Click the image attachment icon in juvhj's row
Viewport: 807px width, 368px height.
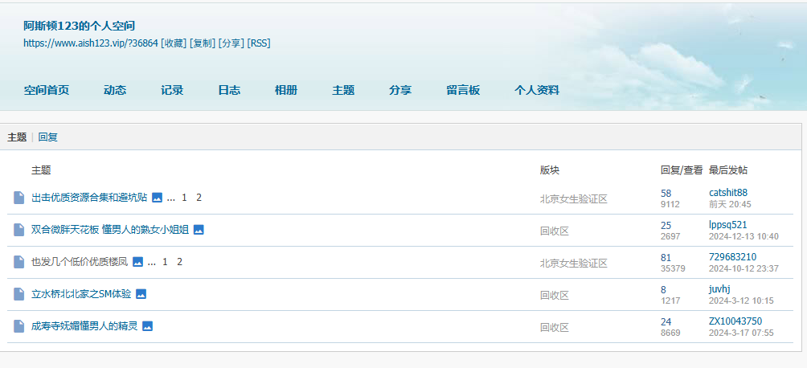pyautogui.click(x=141, y=294)
